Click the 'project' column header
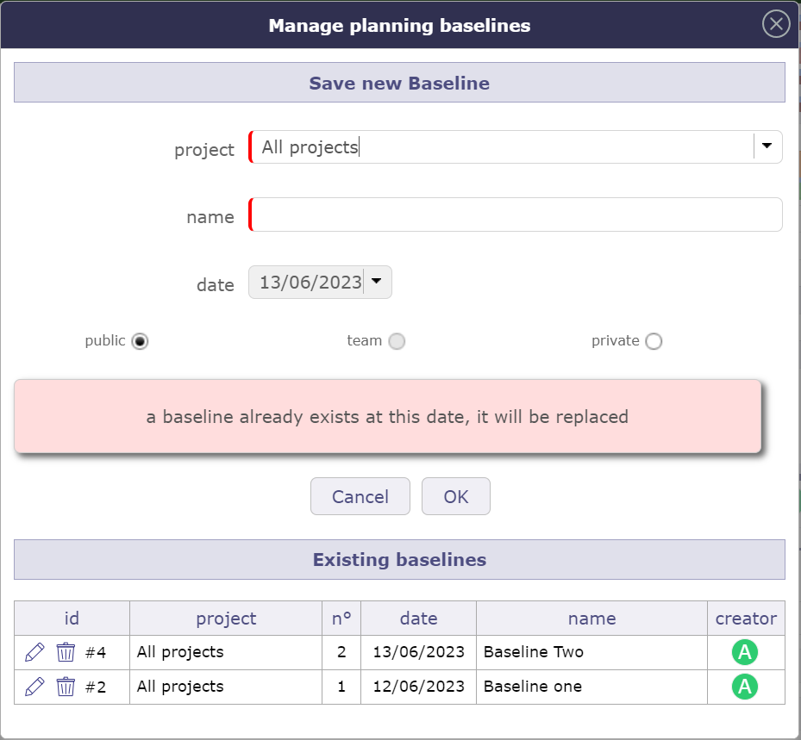Viewport: 801px width, 740px height. (226, 619)
